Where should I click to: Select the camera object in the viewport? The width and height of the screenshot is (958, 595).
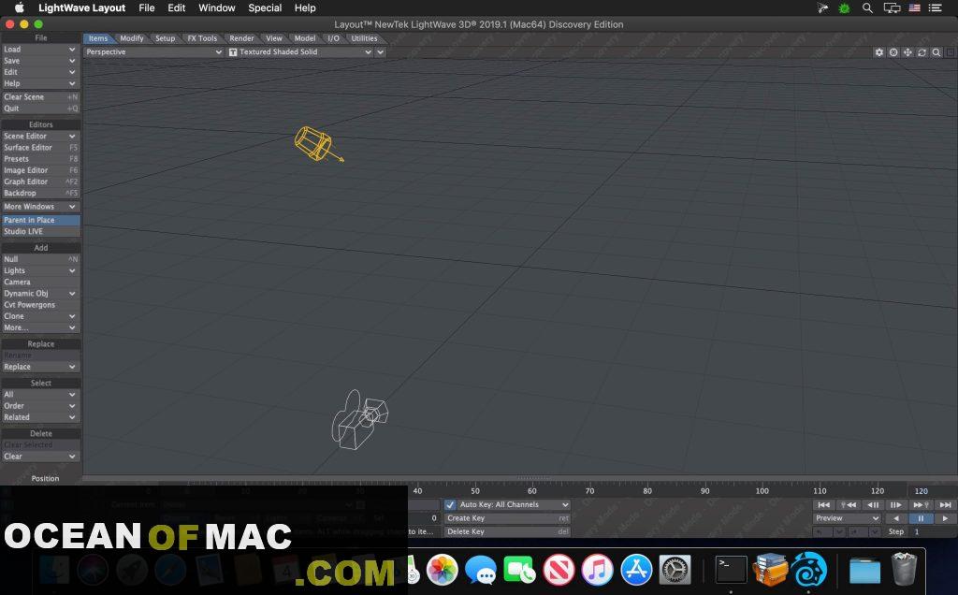pyautogui.click(x=359, y=420)
